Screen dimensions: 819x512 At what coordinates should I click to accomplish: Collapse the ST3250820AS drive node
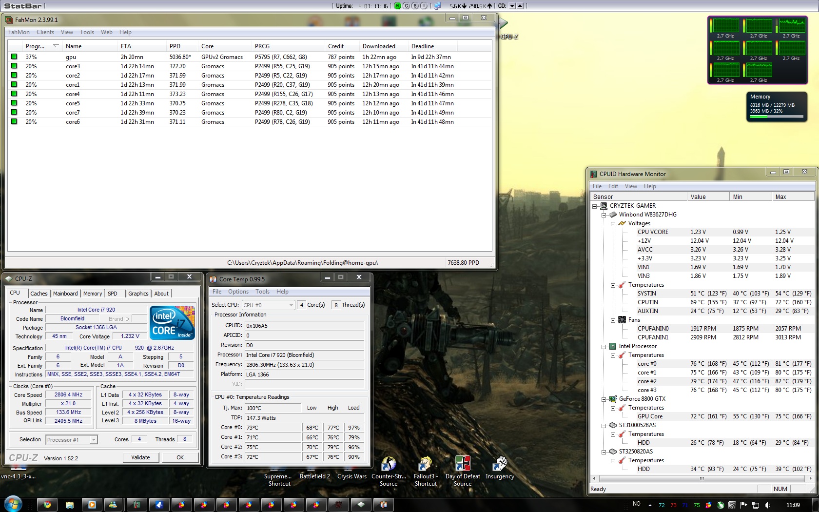pos(604,452)
